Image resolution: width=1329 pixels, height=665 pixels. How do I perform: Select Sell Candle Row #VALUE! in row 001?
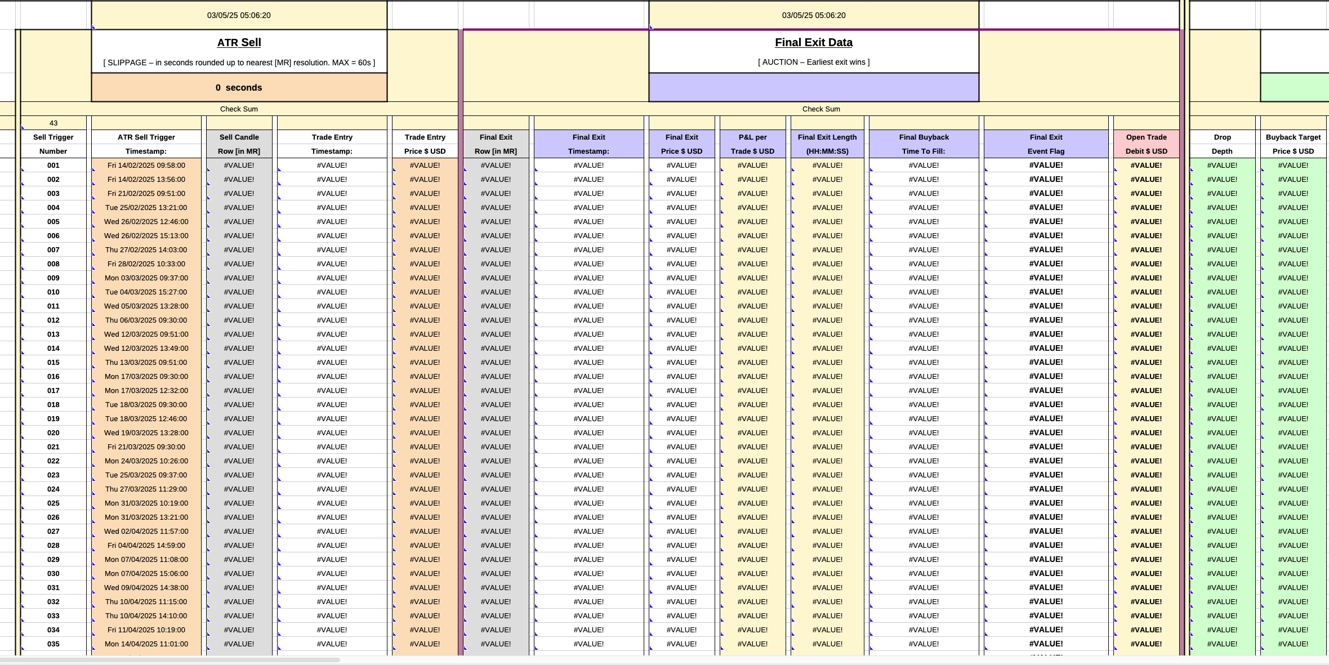[x=239, y=165]
